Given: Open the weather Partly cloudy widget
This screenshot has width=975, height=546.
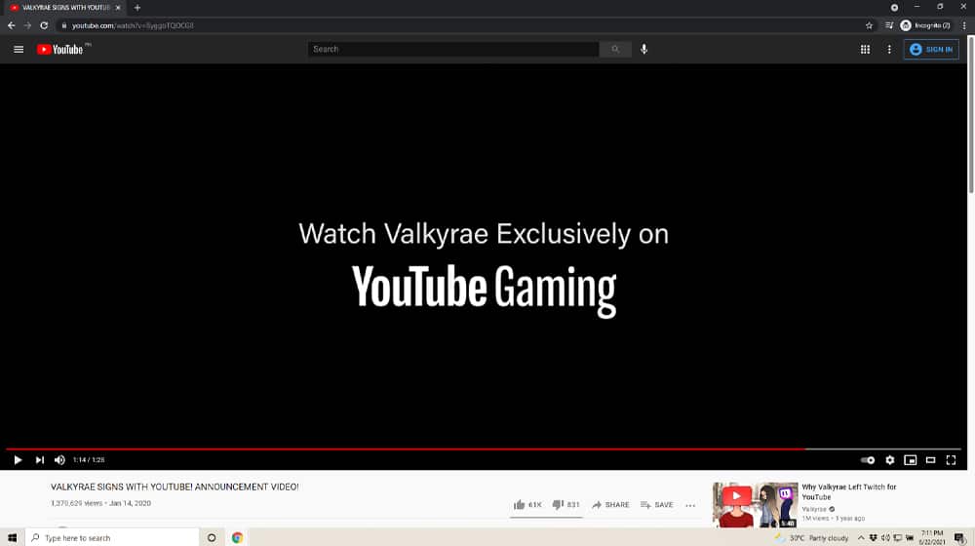Looking at the screenshot, I should (811, 538).
